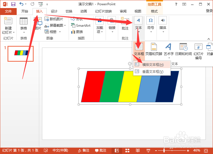Click the 新建幻灯片 icon
213x154 pixels.
(x=8, y=21)
